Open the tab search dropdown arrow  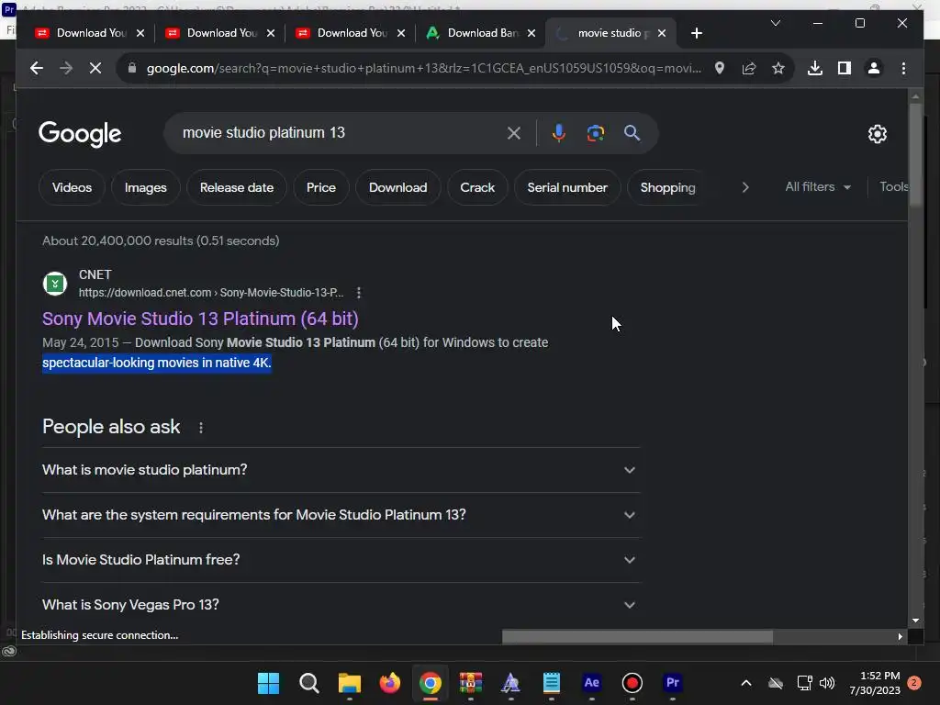775,23
